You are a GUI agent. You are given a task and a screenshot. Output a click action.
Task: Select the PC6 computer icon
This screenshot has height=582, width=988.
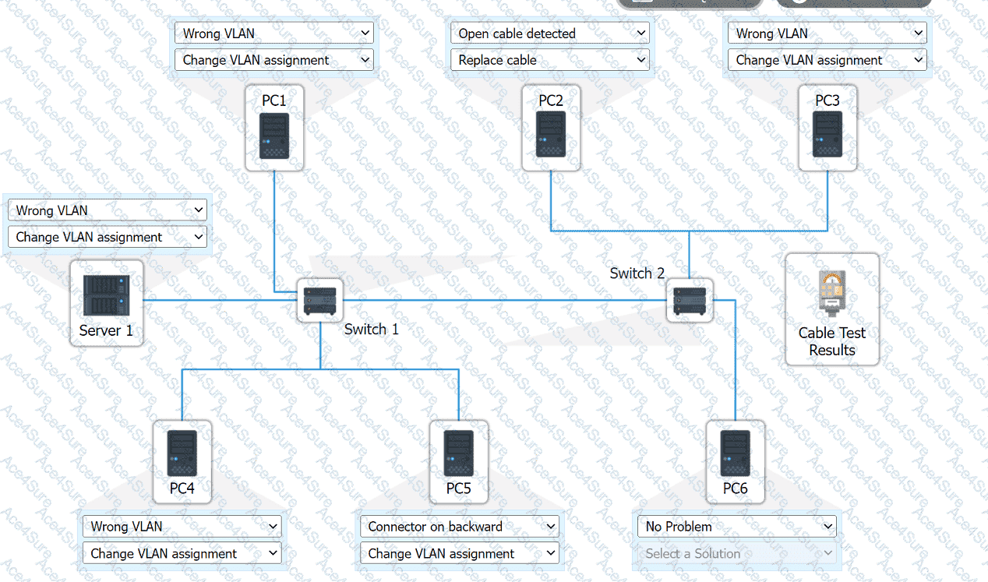[x=735, y=453]
